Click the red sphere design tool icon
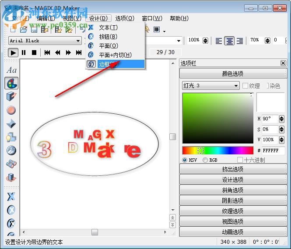 [x=11, y=110]
